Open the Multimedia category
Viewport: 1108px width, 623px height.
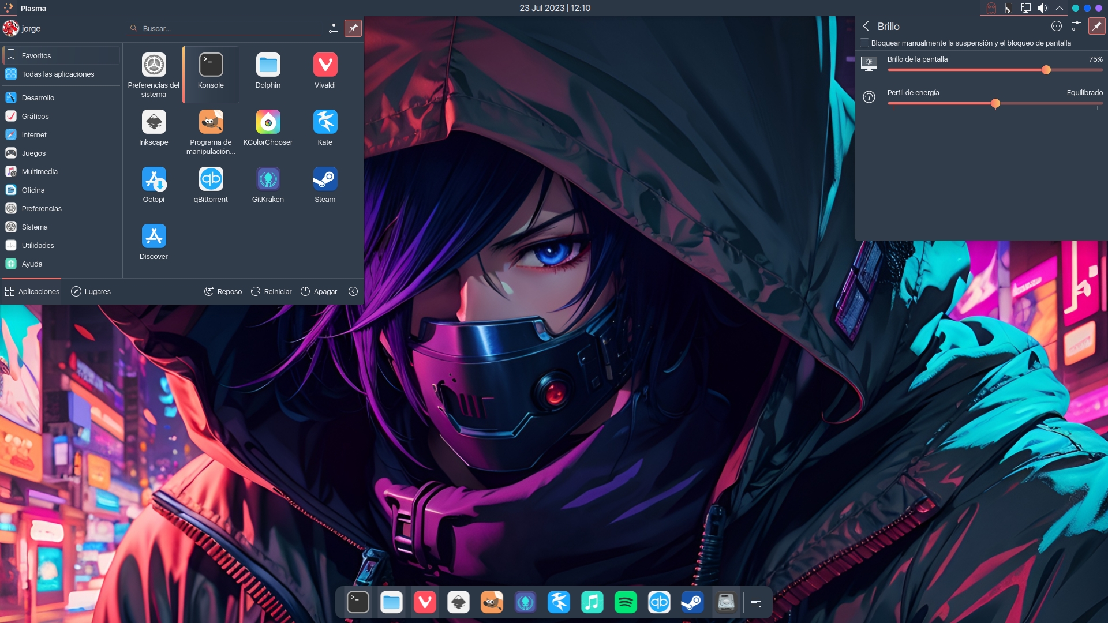click(61, 171)
